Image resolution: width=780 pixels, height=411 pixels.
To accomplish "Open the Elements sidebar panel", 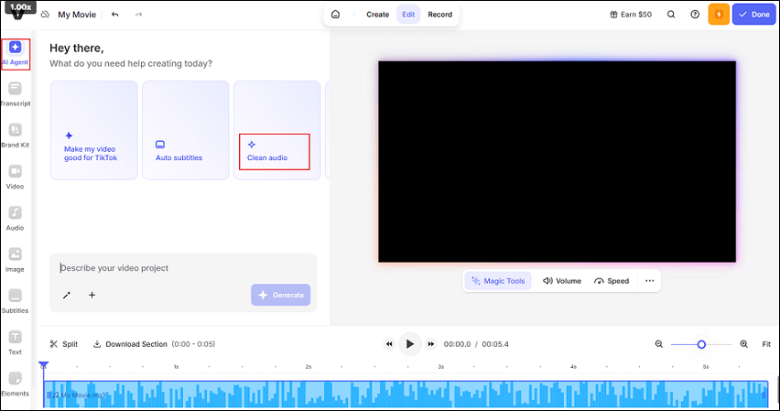I will tap(15, 384).
